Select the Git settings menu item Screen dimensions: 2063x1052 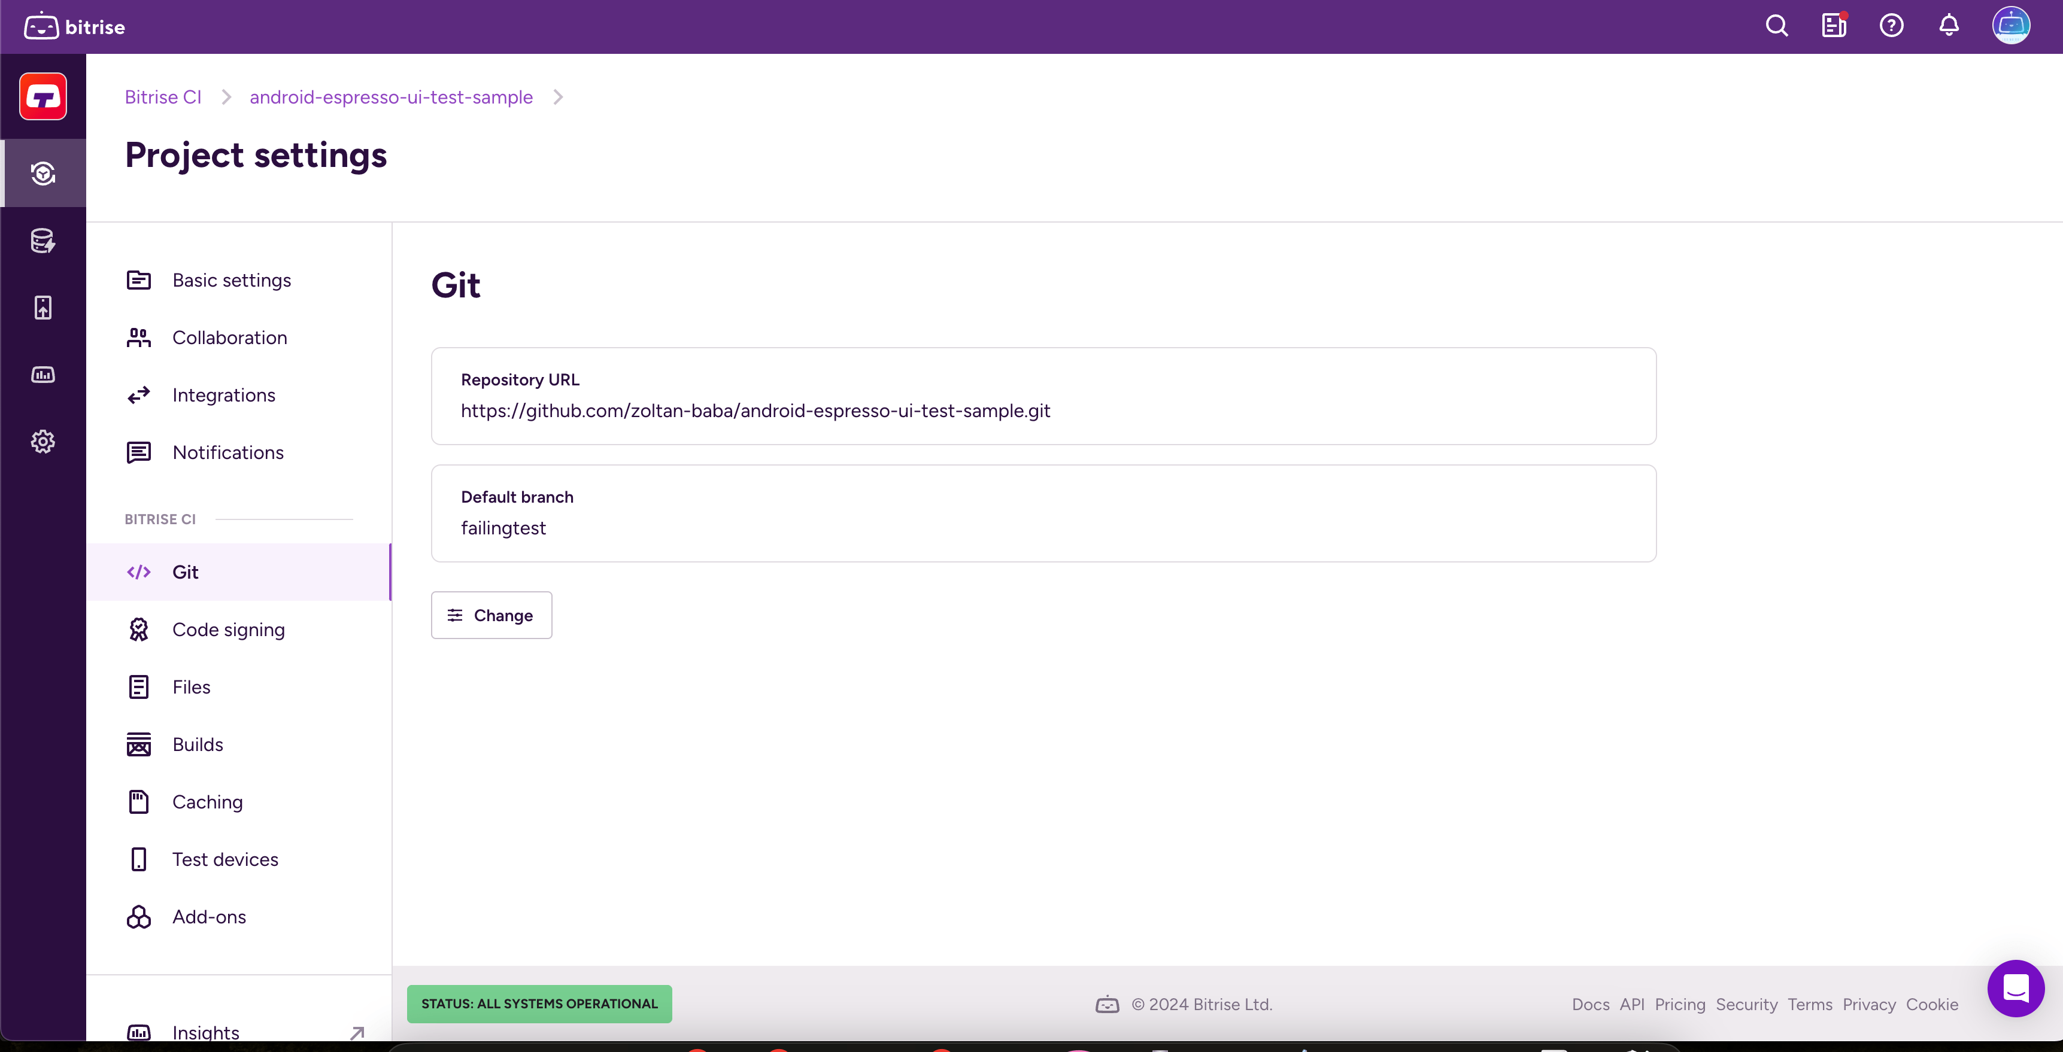pyautogui.click(x=185, y=571)
